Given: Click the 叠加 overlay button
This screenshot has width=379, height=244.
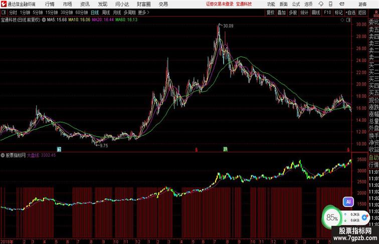Looking at the screenshot, I should (x=282, y=13).
